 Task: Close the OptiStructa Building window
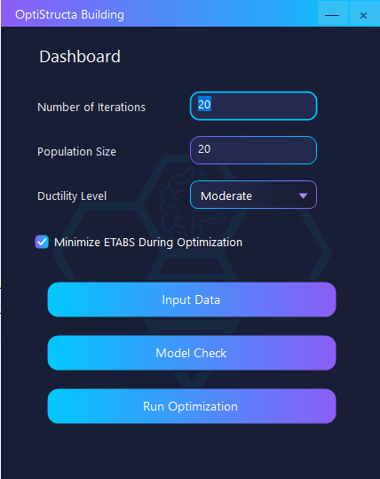coord(363,13)
